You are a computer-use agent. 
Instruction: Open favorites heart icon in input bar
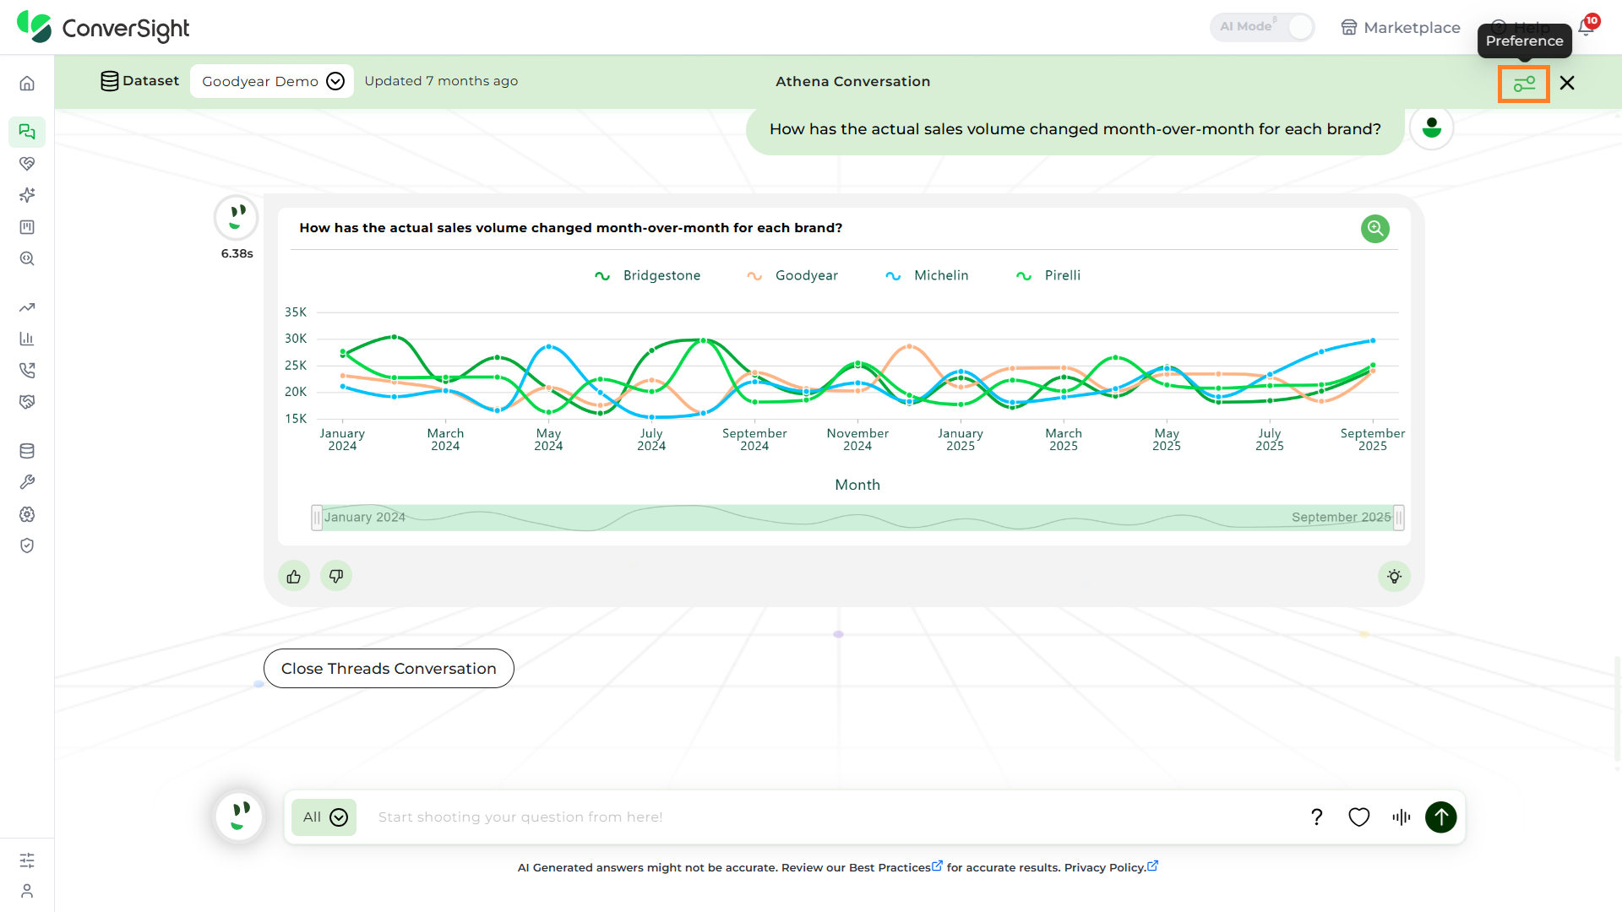[x=1359, y=817]
